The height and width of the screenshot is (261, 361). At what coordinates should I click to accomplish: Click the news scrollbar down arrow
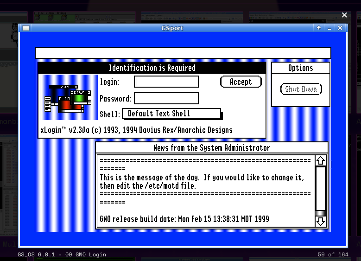tap(321, 221)
